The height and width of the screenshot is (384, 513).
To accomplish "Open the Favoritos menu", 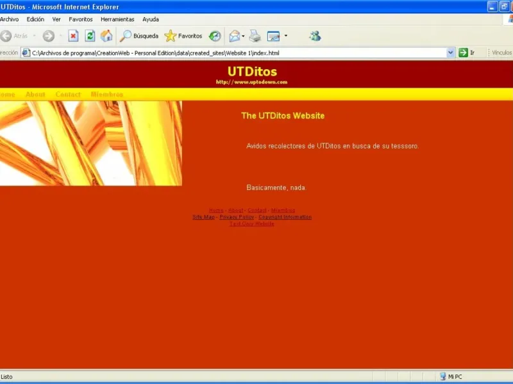I will (81, 19).
